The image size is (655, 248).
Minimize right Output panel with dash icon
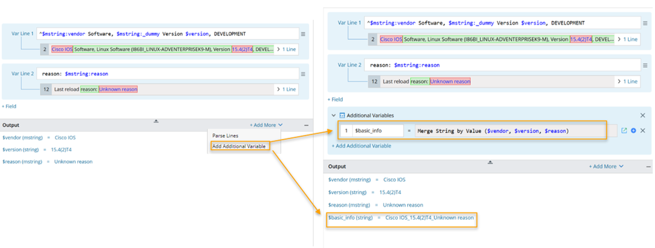click(x=648, y=167)
